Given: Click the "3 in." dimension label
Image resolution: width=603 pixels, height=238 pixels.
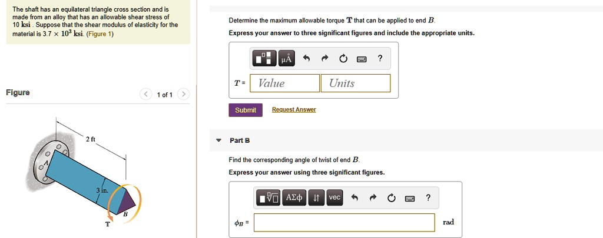Looking at the screenshot, I should (x=102, y=190).
